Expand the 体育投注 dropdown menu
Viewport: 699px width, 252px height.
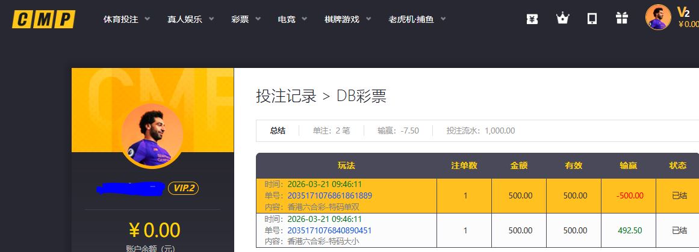tap(126, 19)
